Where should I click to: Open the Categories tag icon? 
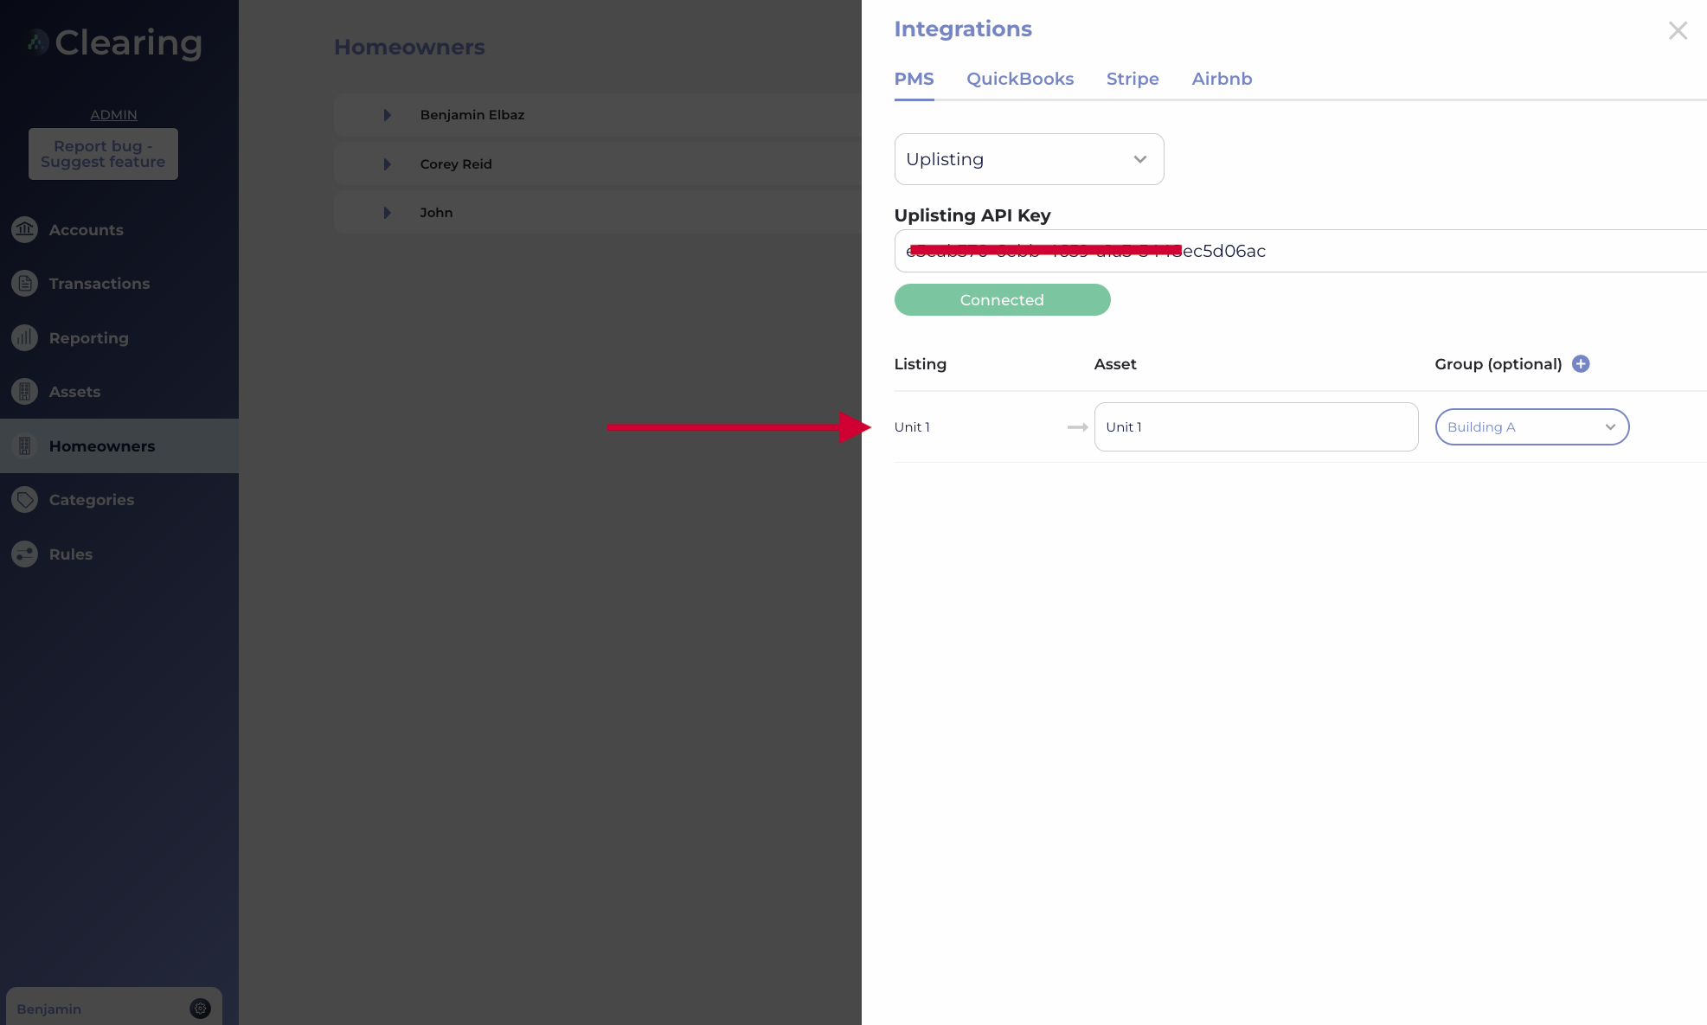point(24,499)
